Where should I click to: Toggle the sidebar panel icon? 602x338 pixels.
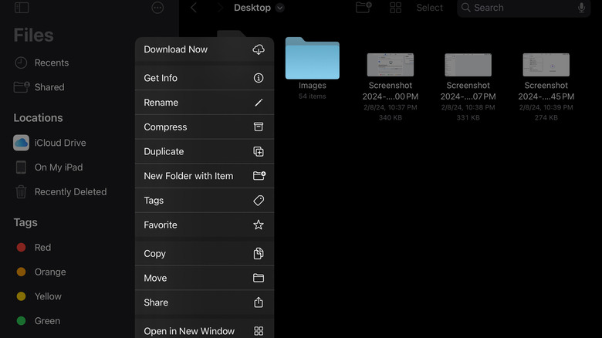tap(22, 8)
